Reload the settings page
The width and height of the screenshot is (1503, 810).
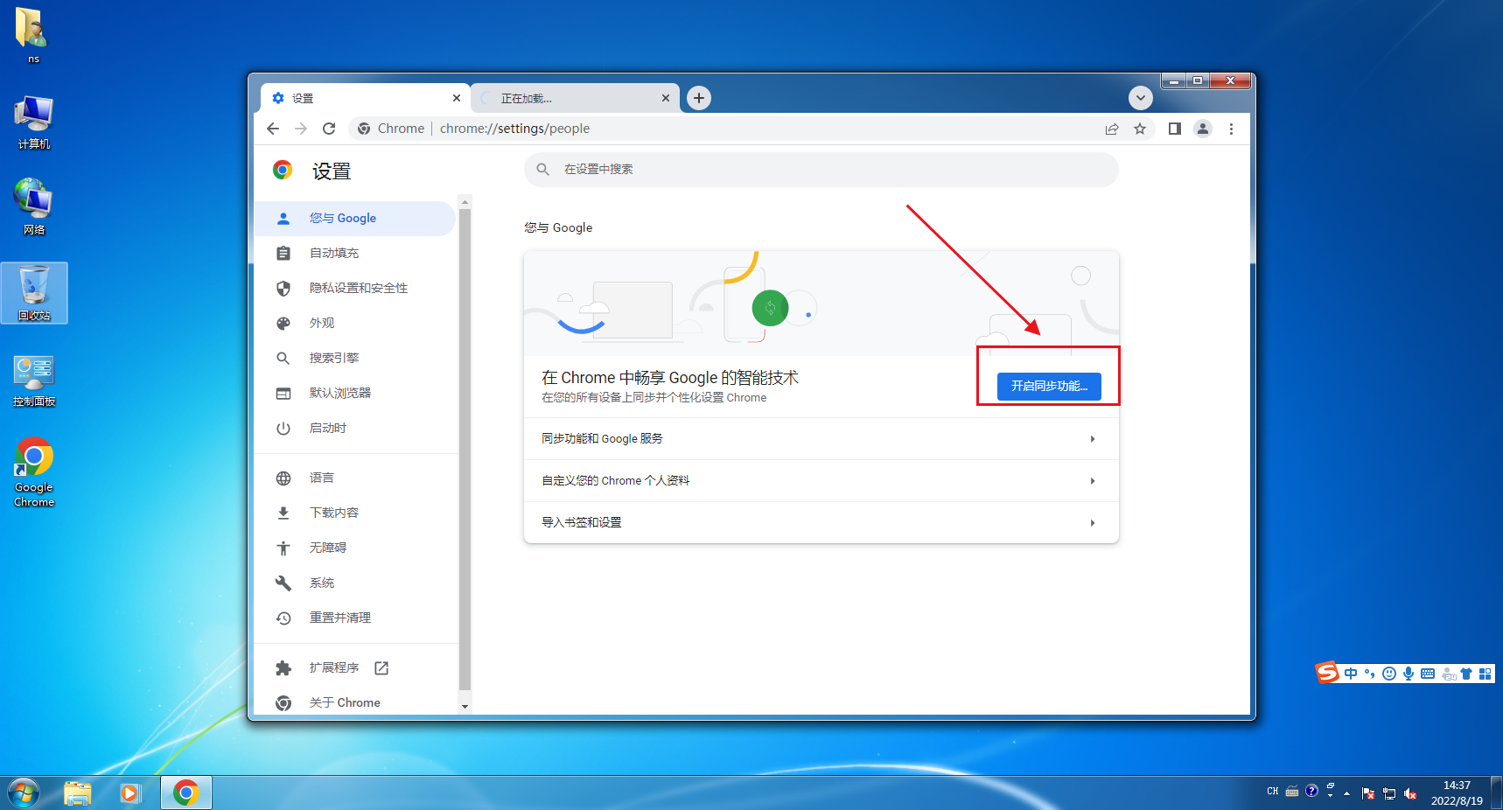click(x=329, y=129)
